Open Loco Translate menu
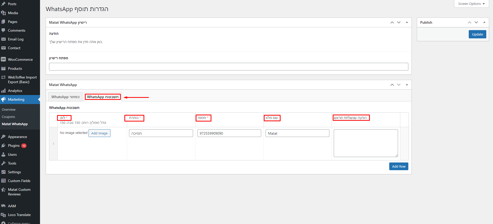 [x=20, y=215]
